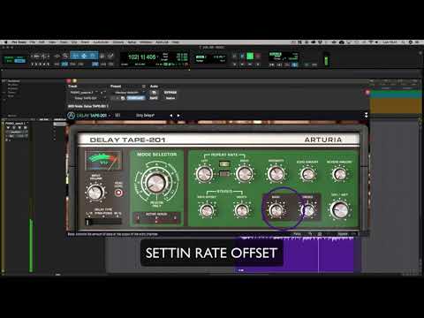Open the preset library browser icon
Viewport: 424px width, 318px height.
click(117, 116)
